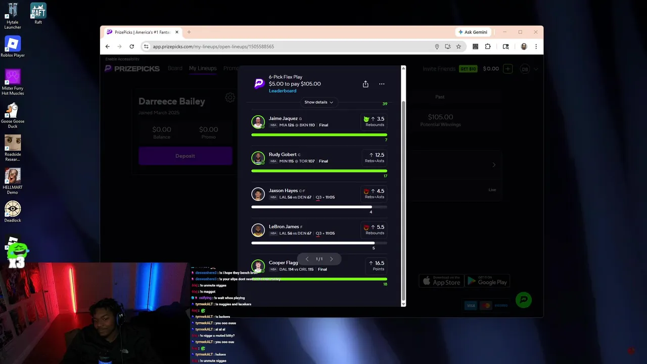Close the PrizePicks browser tab
The width and height of the screenshot is (647, 364).
tap(177, 32)
